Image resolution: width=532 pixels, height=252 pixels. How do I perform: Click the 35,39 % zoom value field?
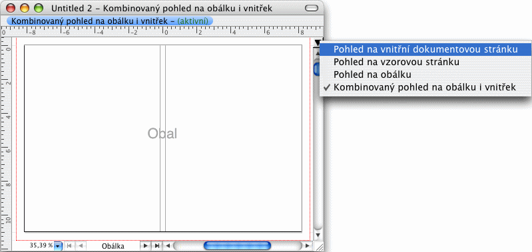(x=41, y=245)
